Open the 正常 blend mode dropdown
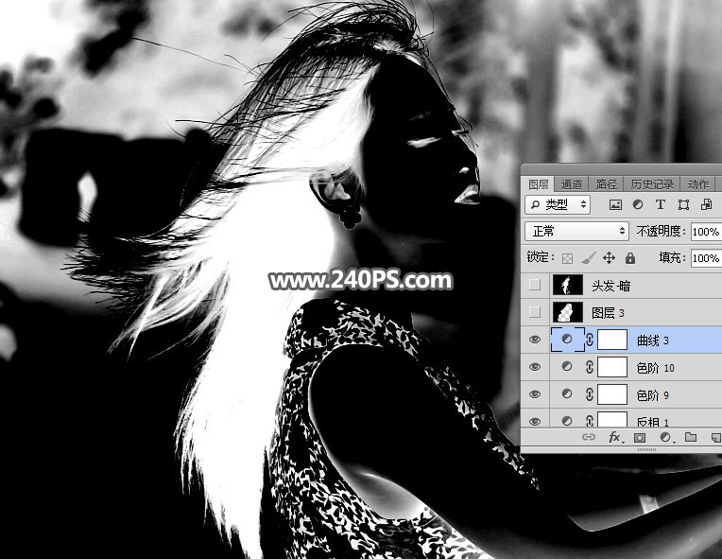The height and width of the screenshot is (559, 722). coord(576,231)
